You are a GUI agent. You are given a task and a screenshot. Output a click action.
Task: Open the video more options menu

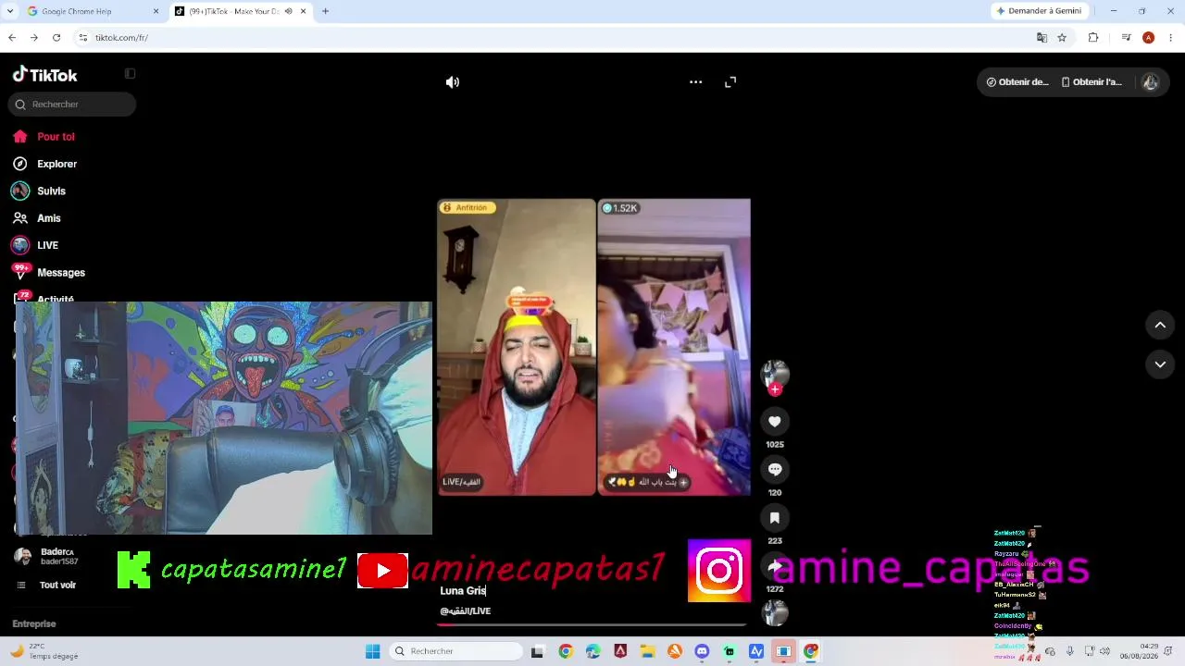coord(696,82)
